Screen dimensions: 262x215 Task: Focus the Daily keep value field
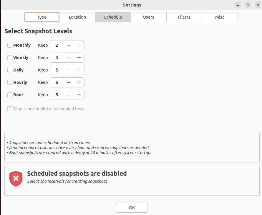(x=57, y=70)
